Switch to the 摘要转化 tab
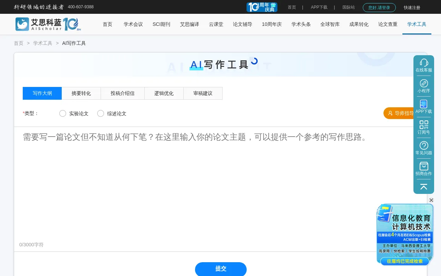Image resolution: width=441 pixels, height=276 pixels. (81, 93)
